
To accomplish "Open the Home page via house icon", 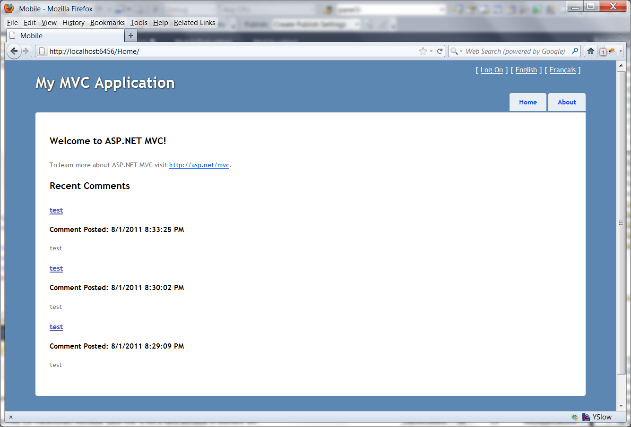I will pos(591,51).
